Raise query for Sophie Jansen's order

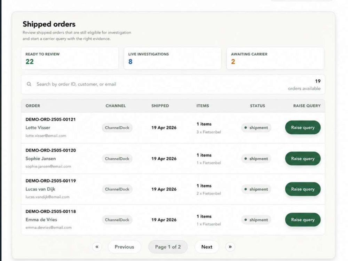point(303,158)
